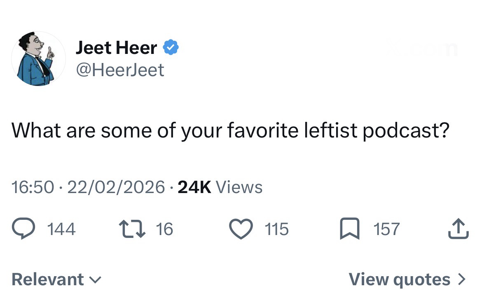Like the tweet with the heart icon

click(x=241, y=229)
